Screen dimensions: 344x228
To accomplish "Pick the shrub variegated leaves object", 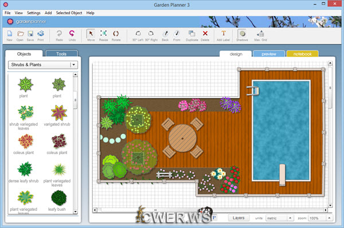I will 25,113.
